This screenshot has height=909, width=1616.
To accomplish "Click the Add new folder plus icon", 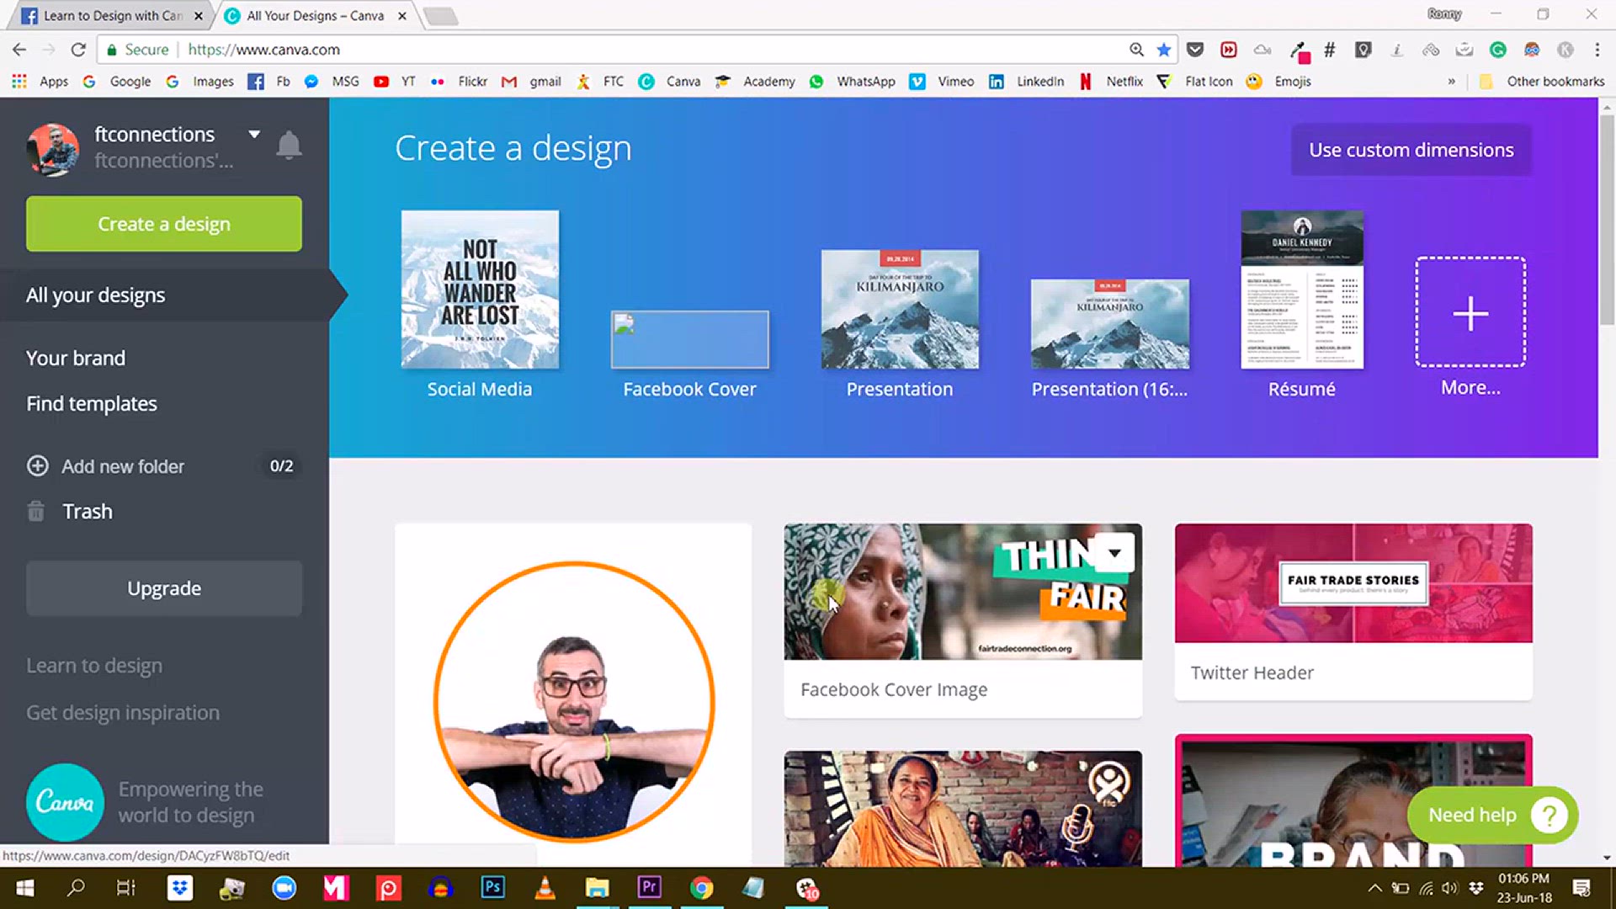I will coord(38,465).
